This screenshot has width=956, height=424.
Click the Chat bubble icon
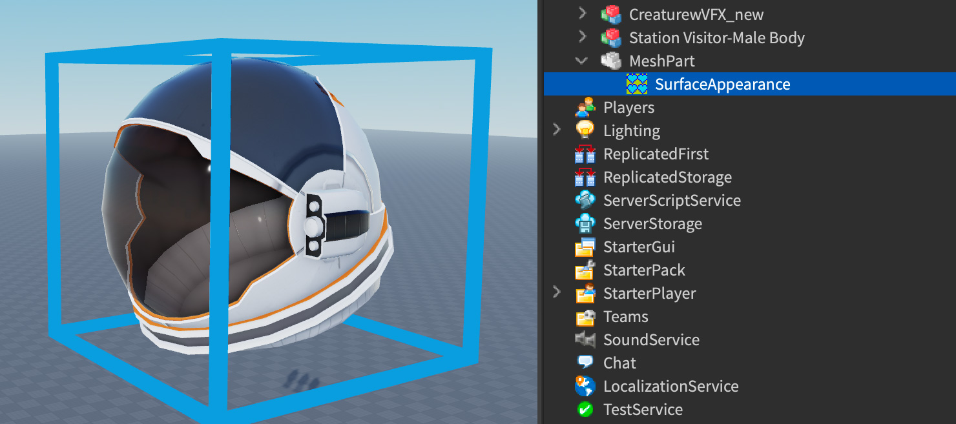pyautogui.click(x=585, y=363)
